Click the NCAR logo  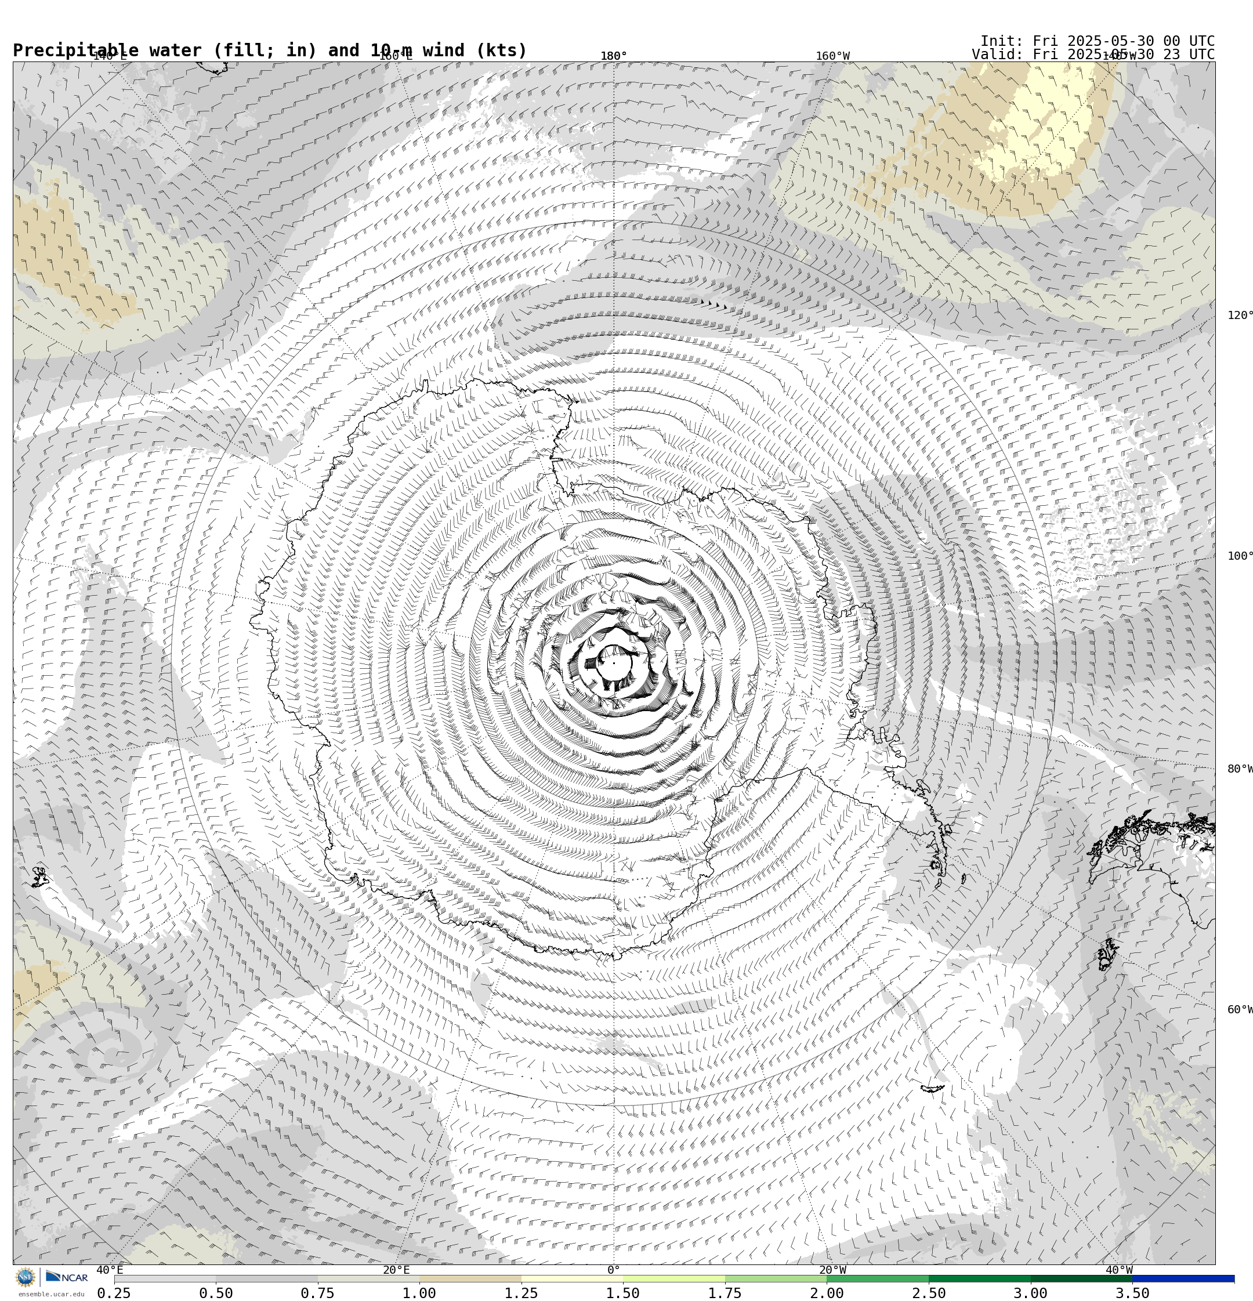[66, 1277]
